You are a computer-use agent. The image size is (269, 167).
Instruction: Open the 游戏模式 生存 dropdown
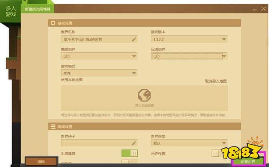(99, 73)
